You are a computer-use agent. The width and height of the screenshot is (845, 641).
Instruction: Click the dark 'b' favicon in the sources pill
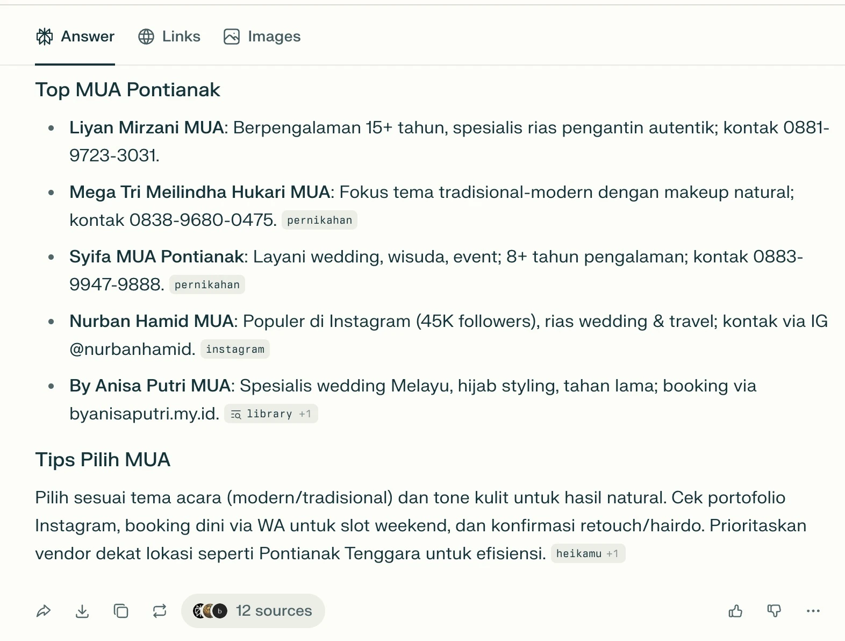pos(220,611)
